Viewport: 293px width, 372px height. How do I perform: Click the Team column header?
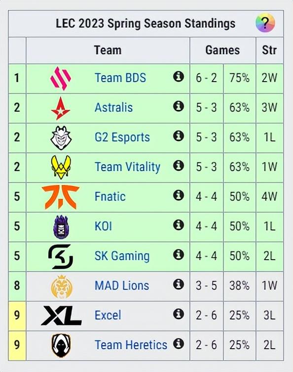tap(108, 50)
